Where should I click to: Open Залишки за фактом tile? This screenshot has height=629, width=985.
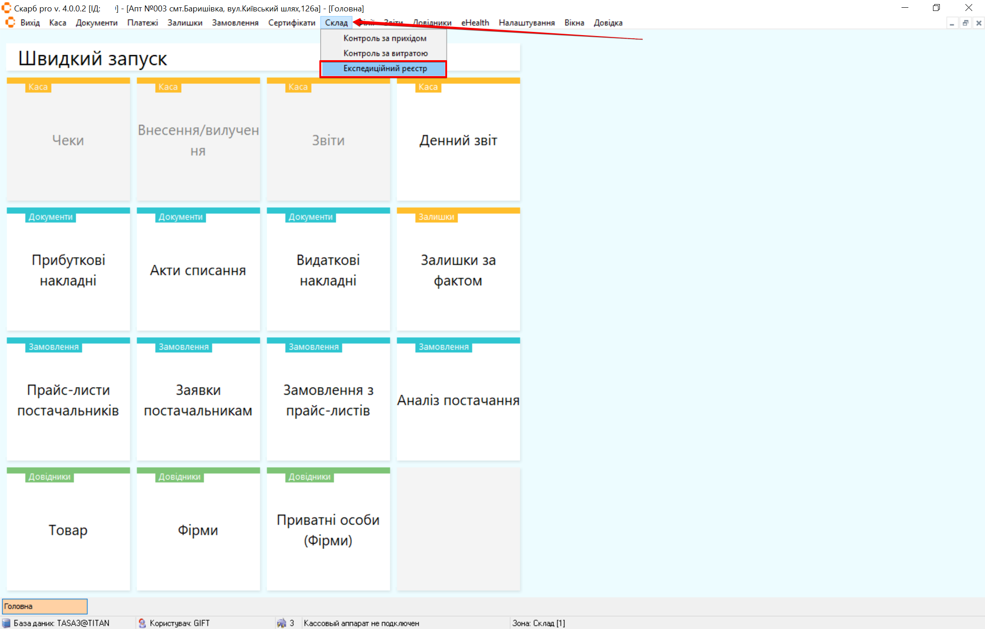(458, 270)
